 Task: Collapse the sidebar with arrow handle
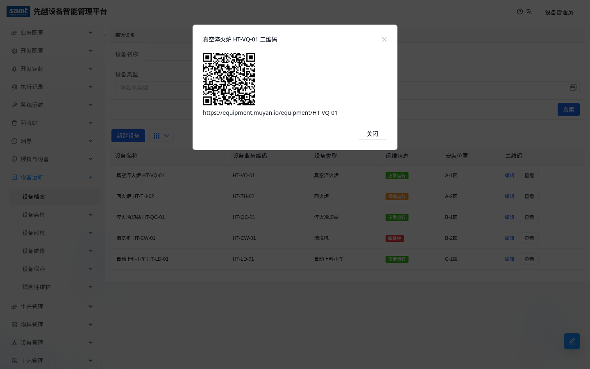coord(105,35)
